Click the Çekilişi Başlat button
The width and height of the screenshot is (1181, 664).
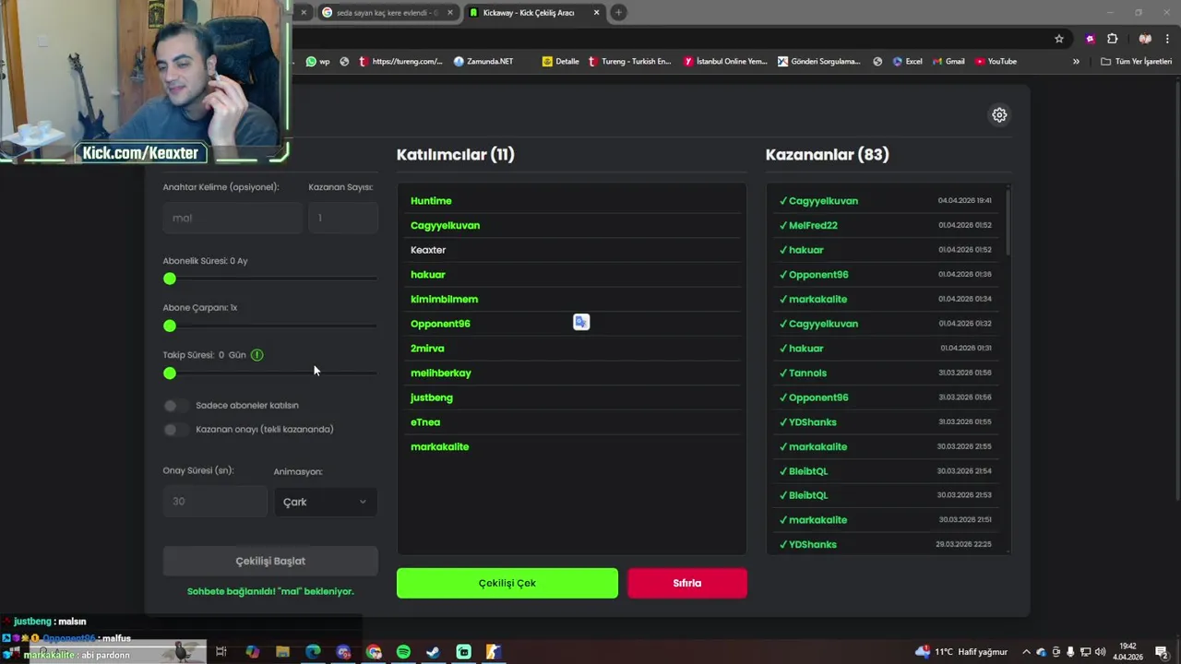coord(270,561)
